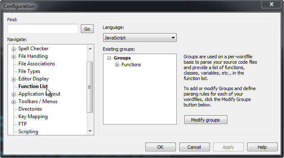Image resolution: width=284 pixels, height=158 pixels.
Task: Click the Cancel button
Action: click(x=194, y=147)
